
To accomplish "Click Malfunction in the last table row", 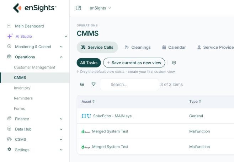I will [x=200, y=147].
